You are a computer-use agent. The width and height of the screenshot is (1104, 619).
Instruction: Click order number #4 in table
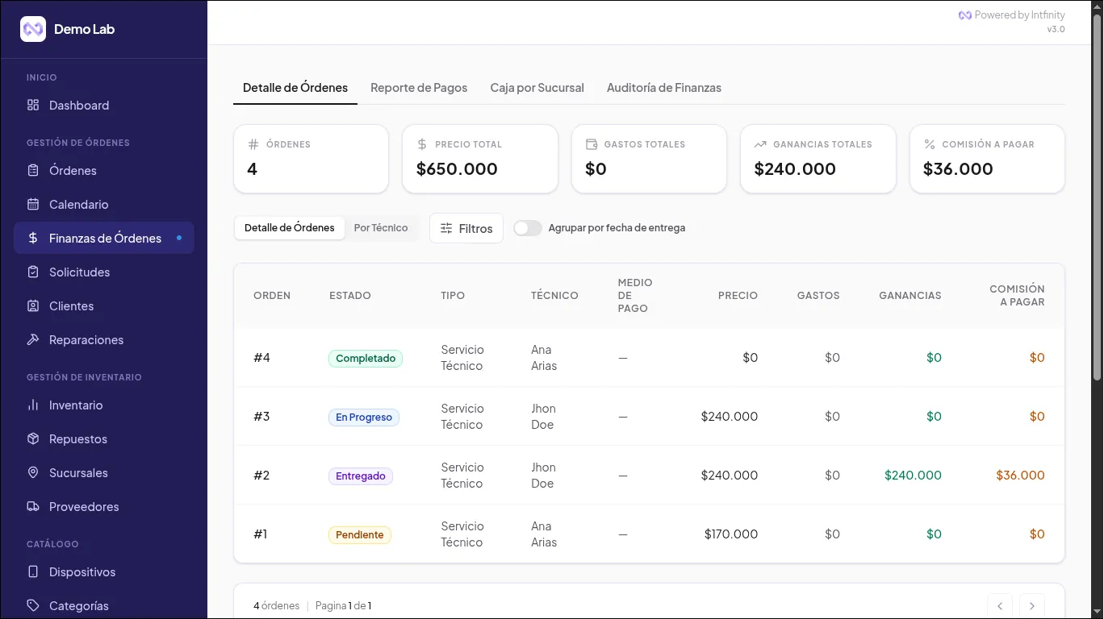coord(261,358)
